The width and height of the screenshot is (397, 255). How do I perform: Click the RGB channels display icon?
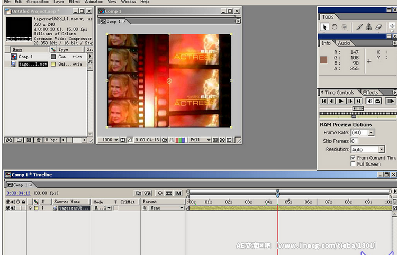(181, 140)
